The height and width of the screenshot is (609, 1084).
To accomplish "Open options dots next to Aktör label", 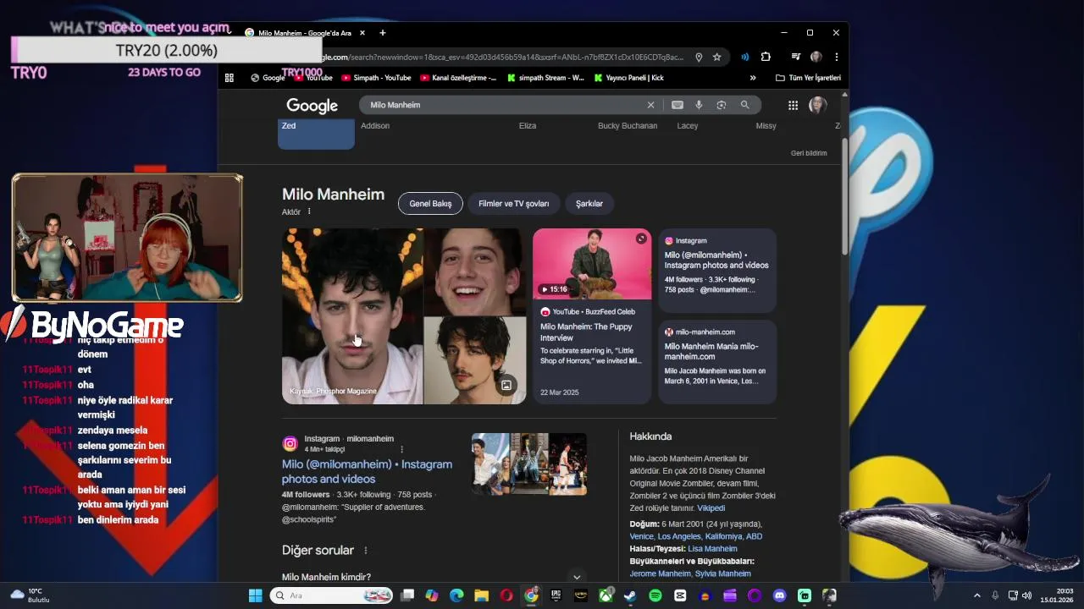I will [x=309, y=211].
